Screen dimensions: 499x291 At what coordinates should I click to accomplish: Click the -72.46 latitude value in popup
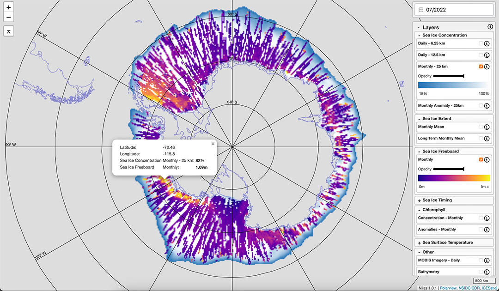pos(169,147)
